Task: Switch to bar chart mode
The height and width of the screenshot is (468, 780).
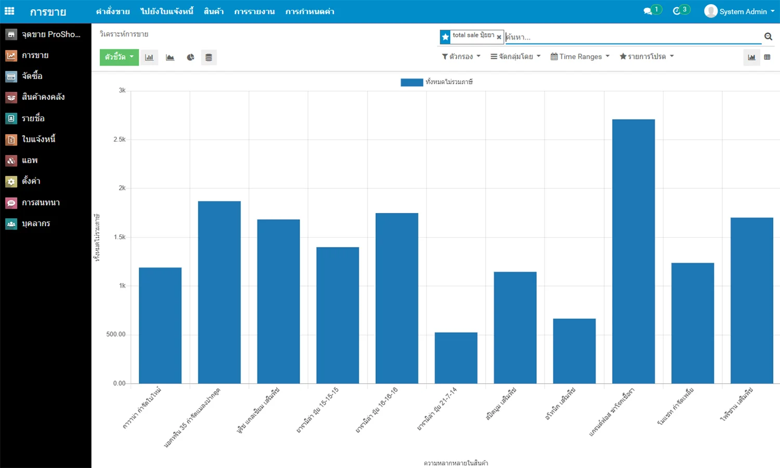Action: [149, 57]
